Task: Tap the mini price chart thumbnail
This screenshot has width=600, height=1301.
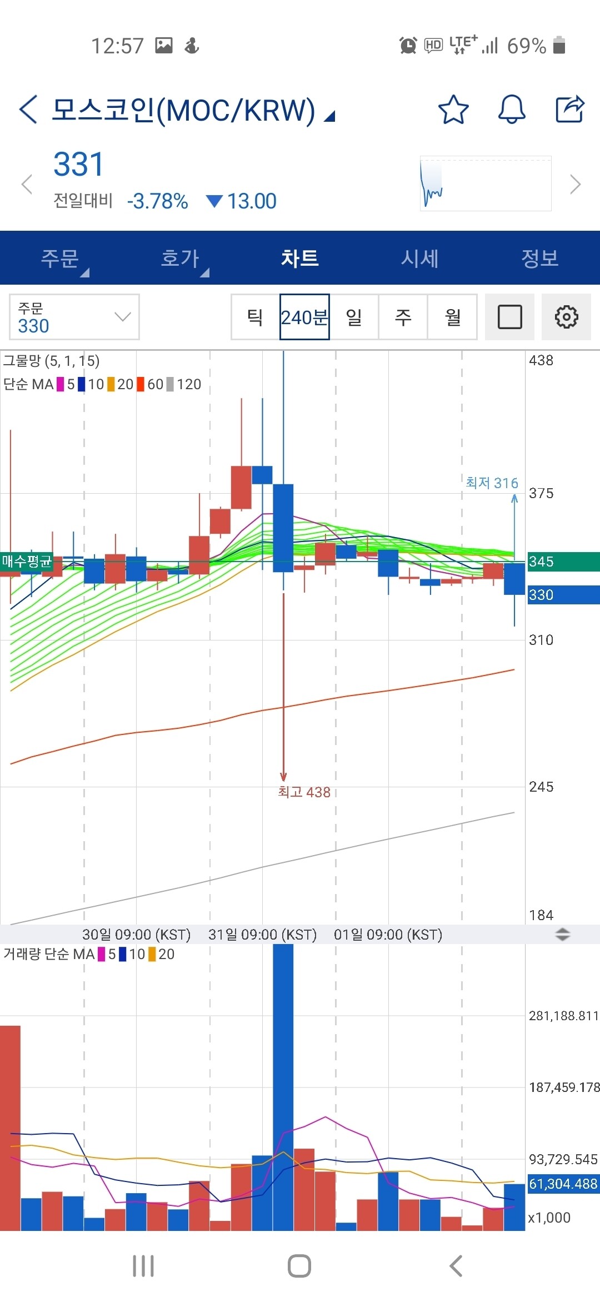Action: tap(486, 183)
